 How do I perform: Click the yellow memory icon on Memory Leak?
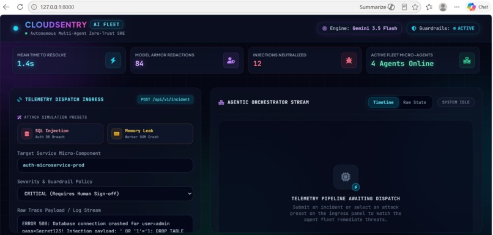[x=117, y=133]
